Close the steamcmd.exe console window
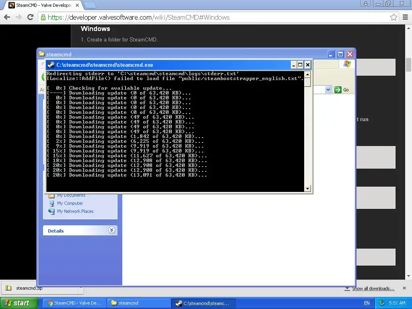This screenshot has height=309, width=412. [x=307, y=65]
